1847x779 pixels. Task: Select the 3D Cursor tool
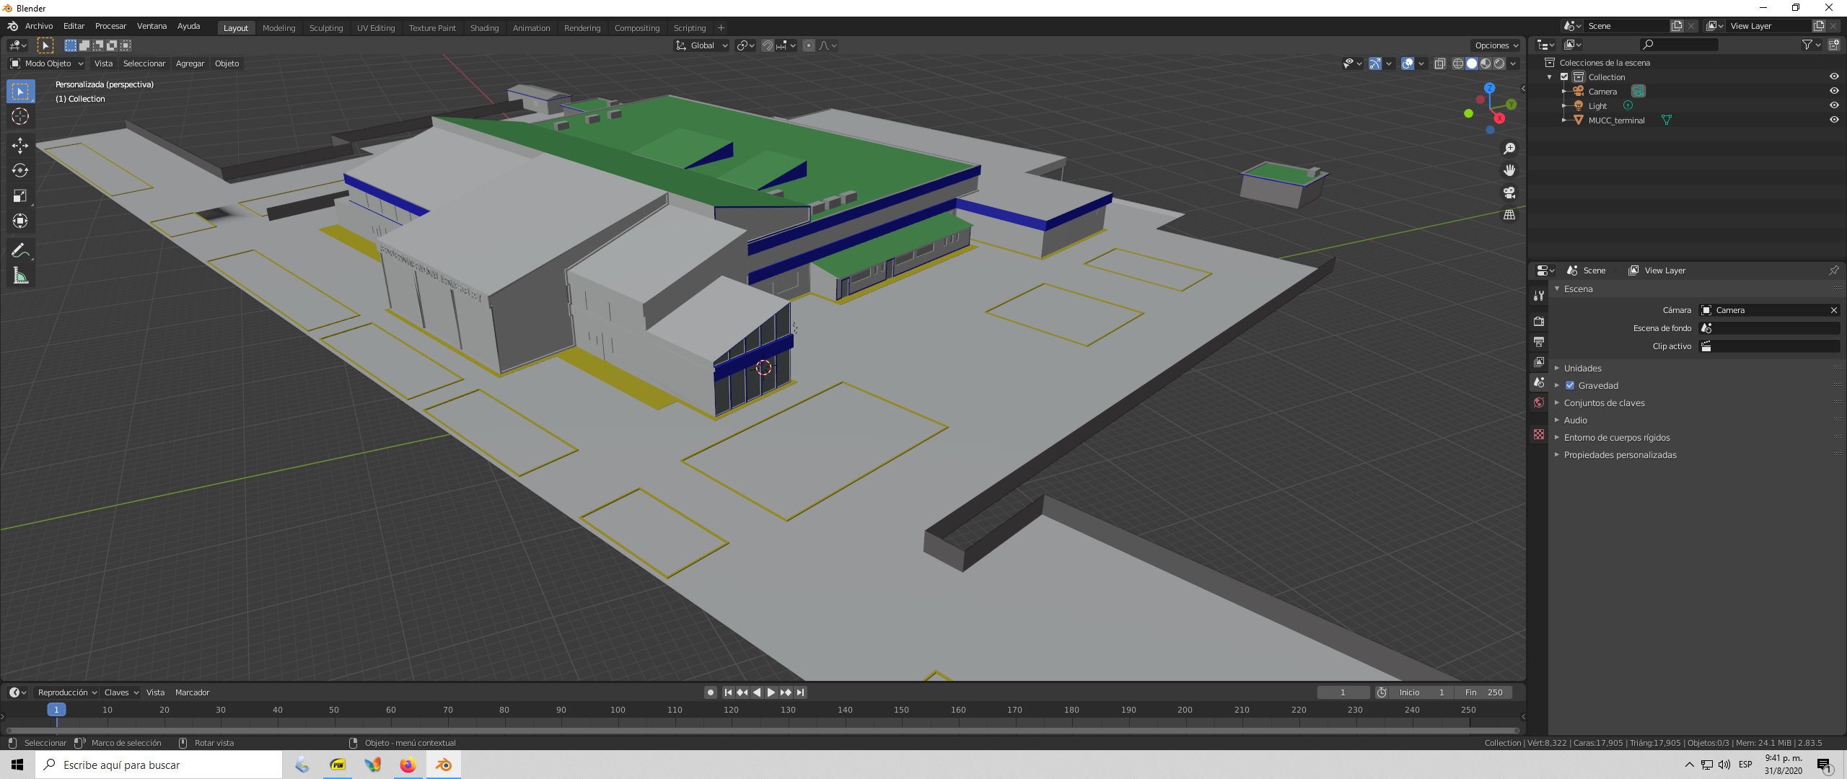point(20,117)
